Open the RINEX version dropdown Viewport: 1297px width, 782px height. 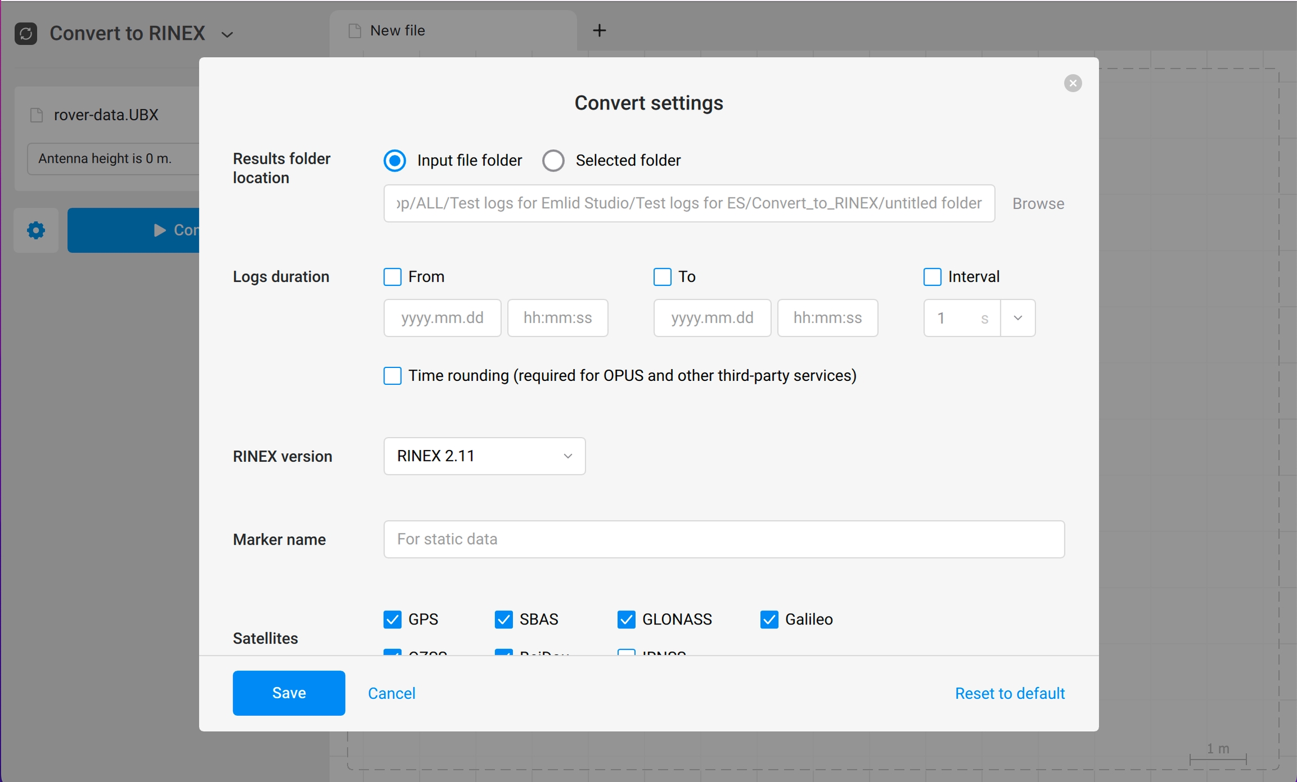tap(484, 456)
